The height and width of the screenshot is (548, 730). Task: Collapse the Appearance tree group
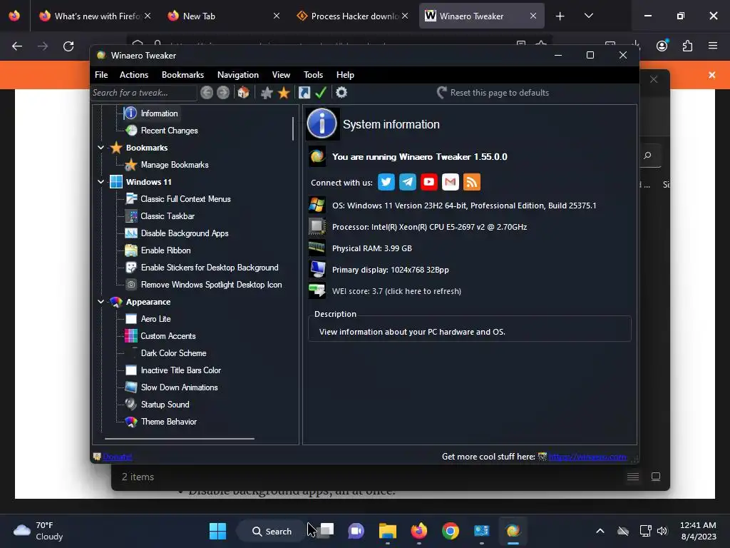click(x=101, y=302)
